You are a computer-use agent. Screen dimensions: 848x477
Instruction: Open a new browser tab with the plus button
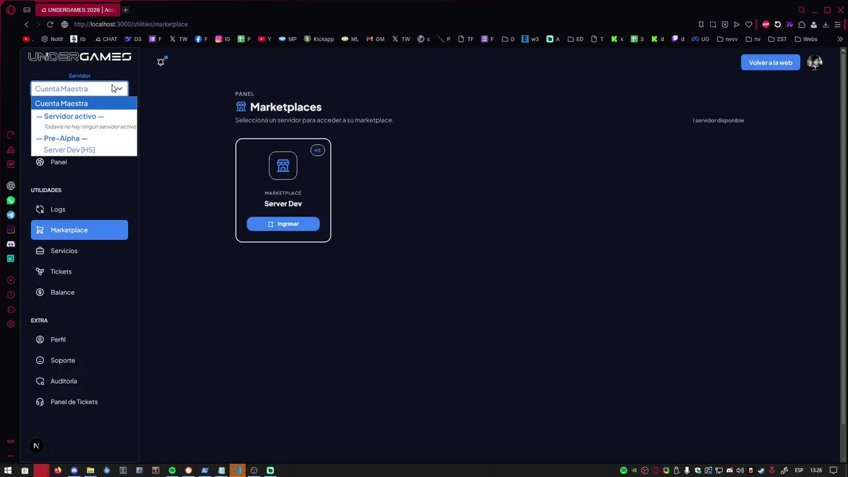[125, 10]
